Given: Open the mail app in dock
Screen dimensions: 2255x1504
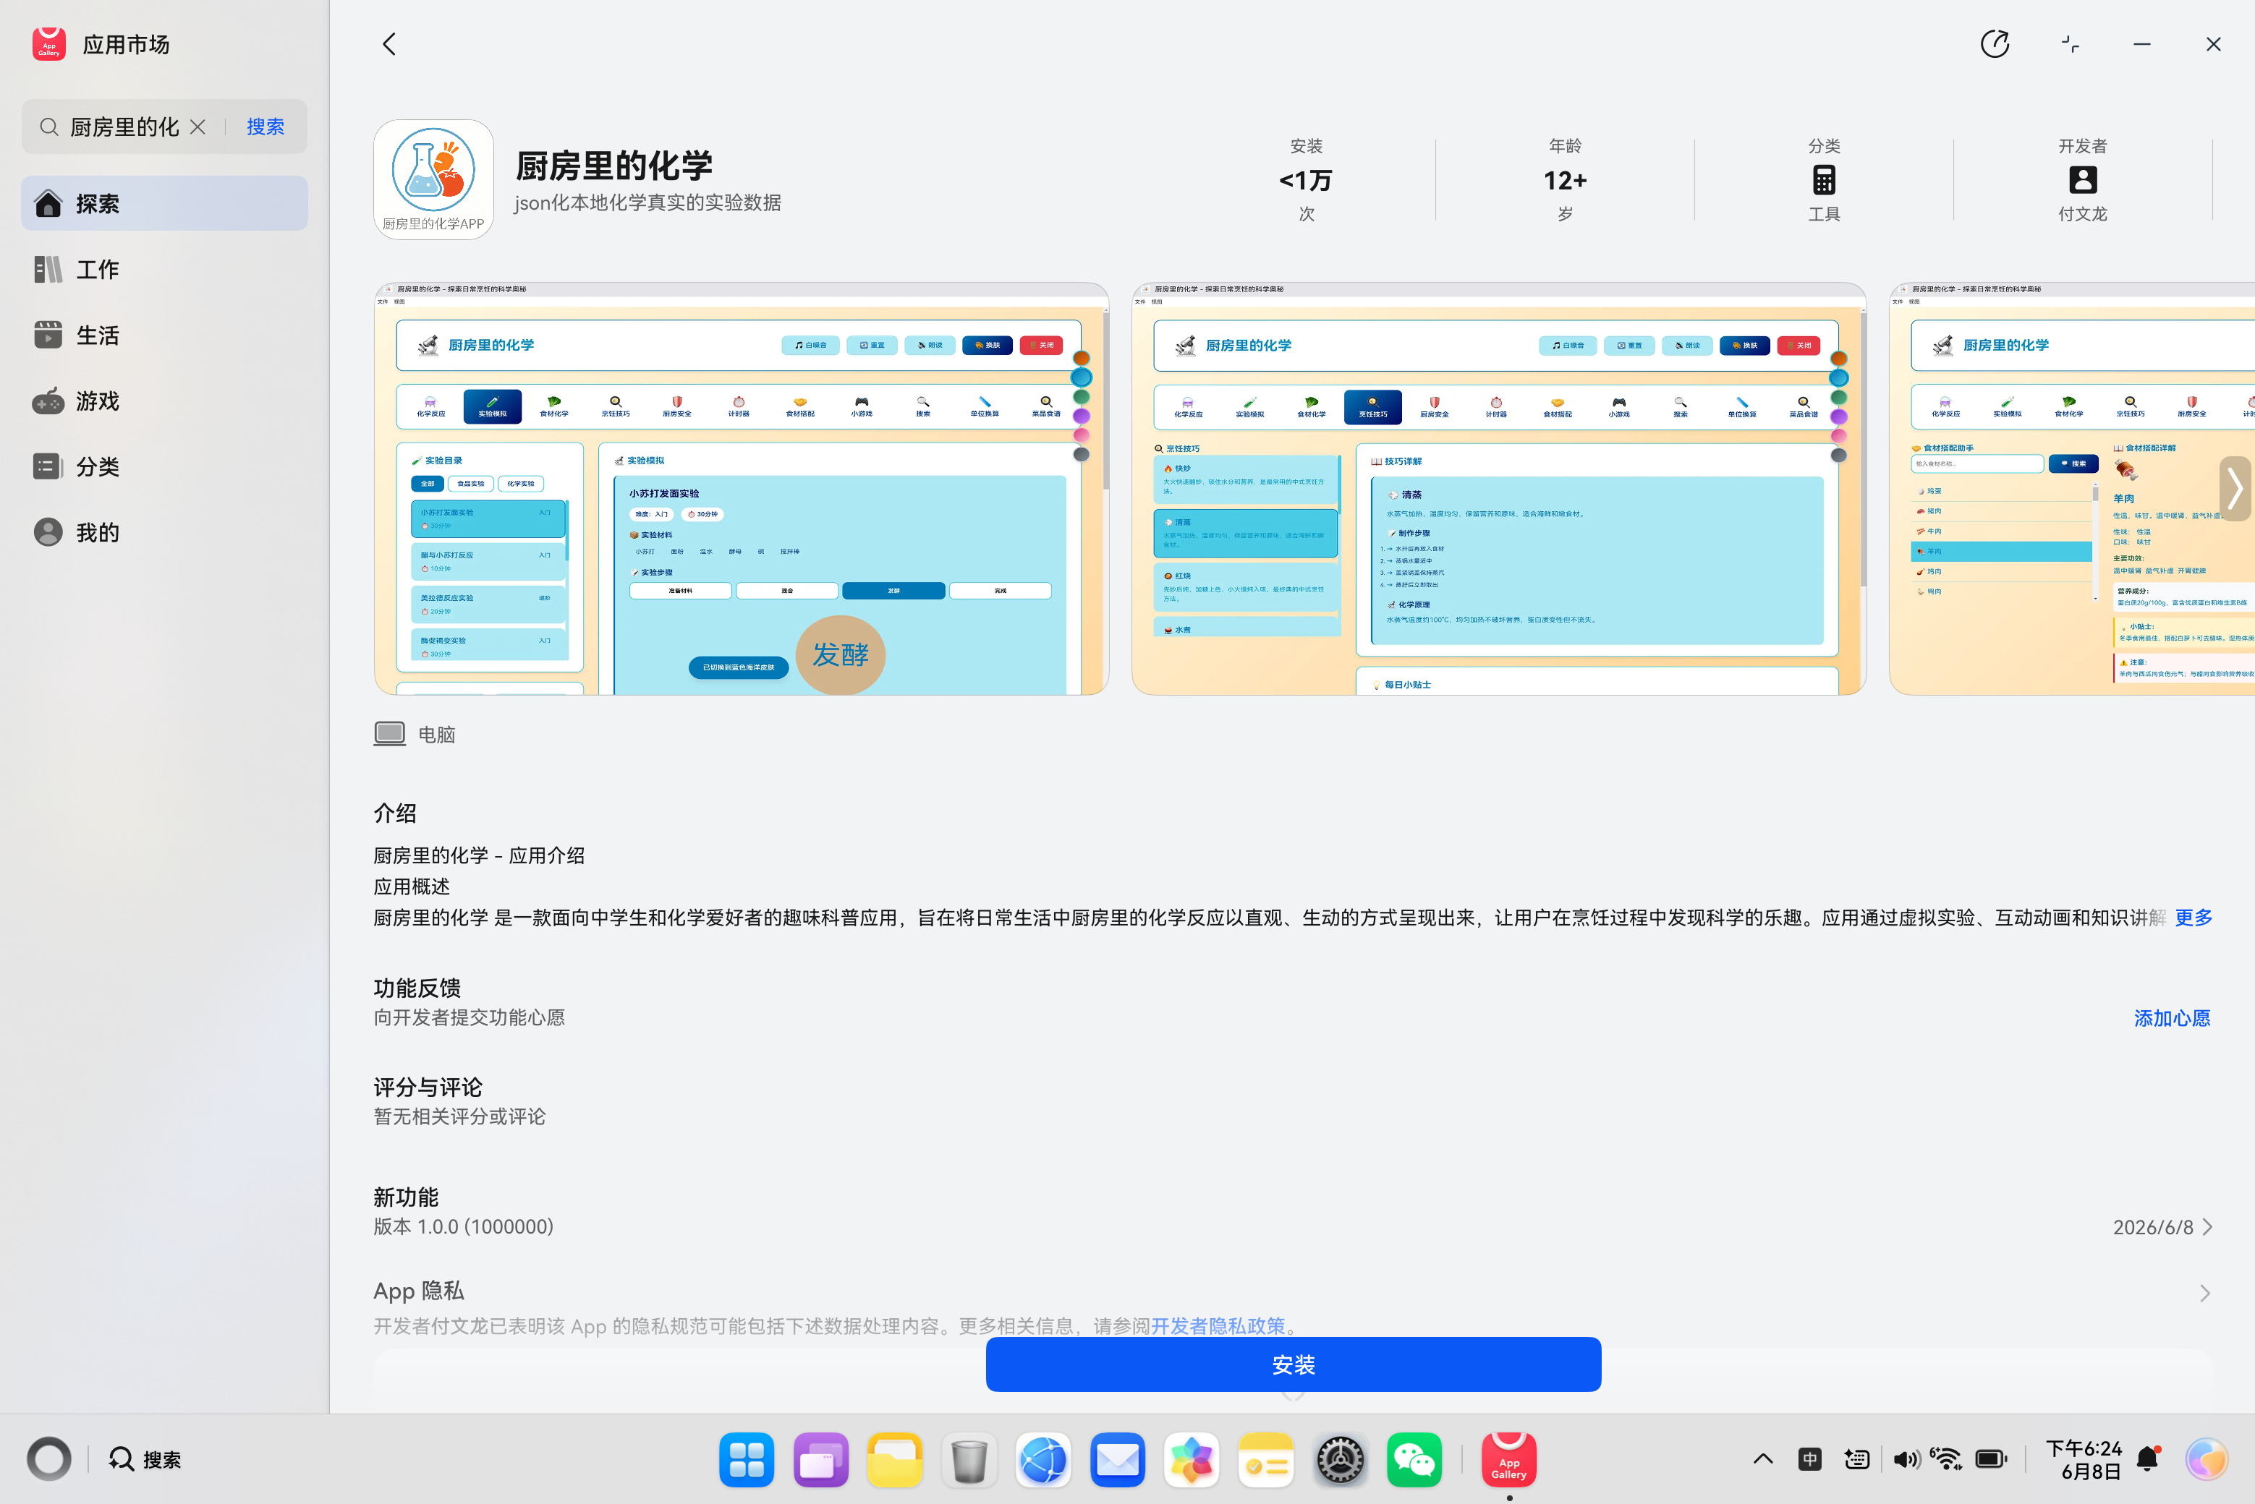Looking at the screenshot, I should tap(1117, 1460).
